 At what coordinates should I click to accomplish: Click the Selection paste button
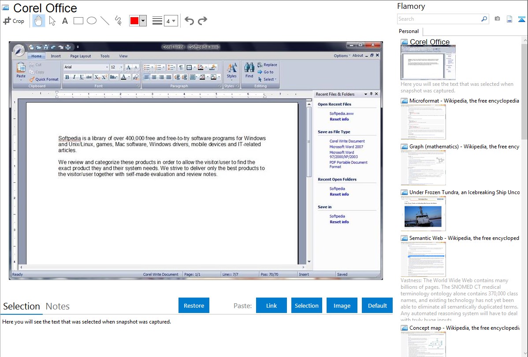[x=306, y=305]
